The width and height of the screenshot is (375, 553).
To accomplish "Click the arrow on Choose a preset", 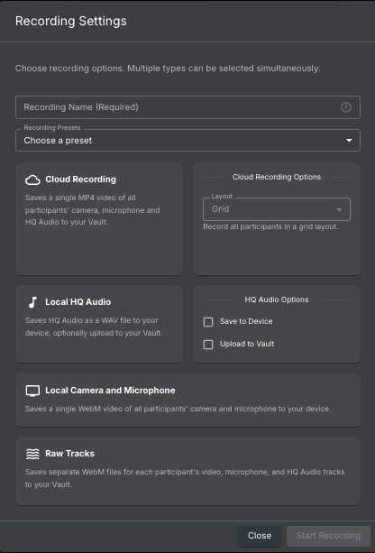I will coord(349,141).
